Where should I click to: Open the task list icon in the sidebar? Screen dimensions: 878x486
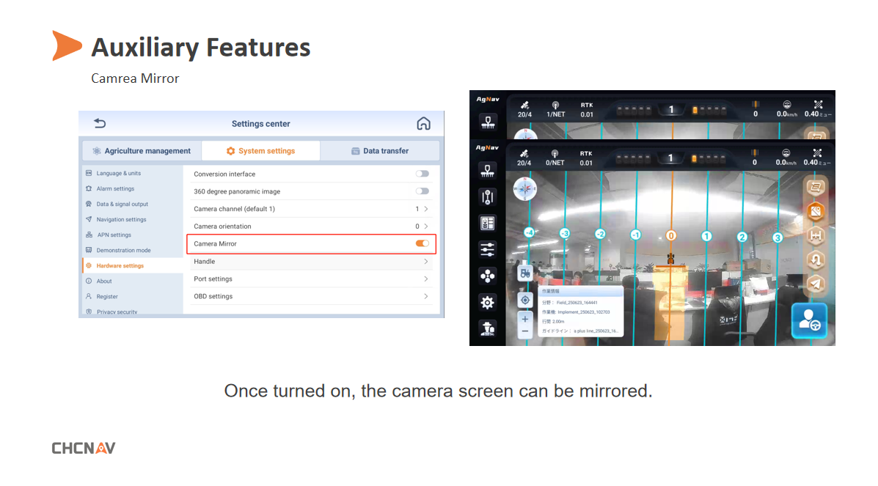pos(488,223)
